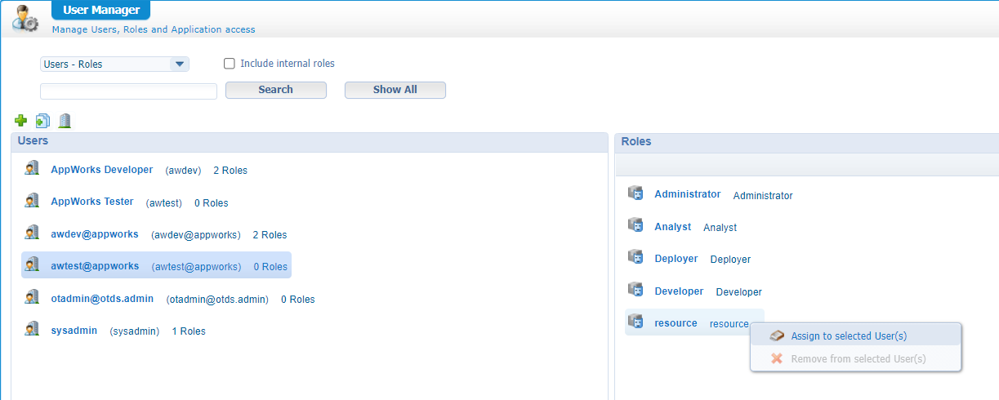The width and height of the screenshot is (999, 400).
Task: Select the AppWorks Developer user
Action: [x=102, y=170]
